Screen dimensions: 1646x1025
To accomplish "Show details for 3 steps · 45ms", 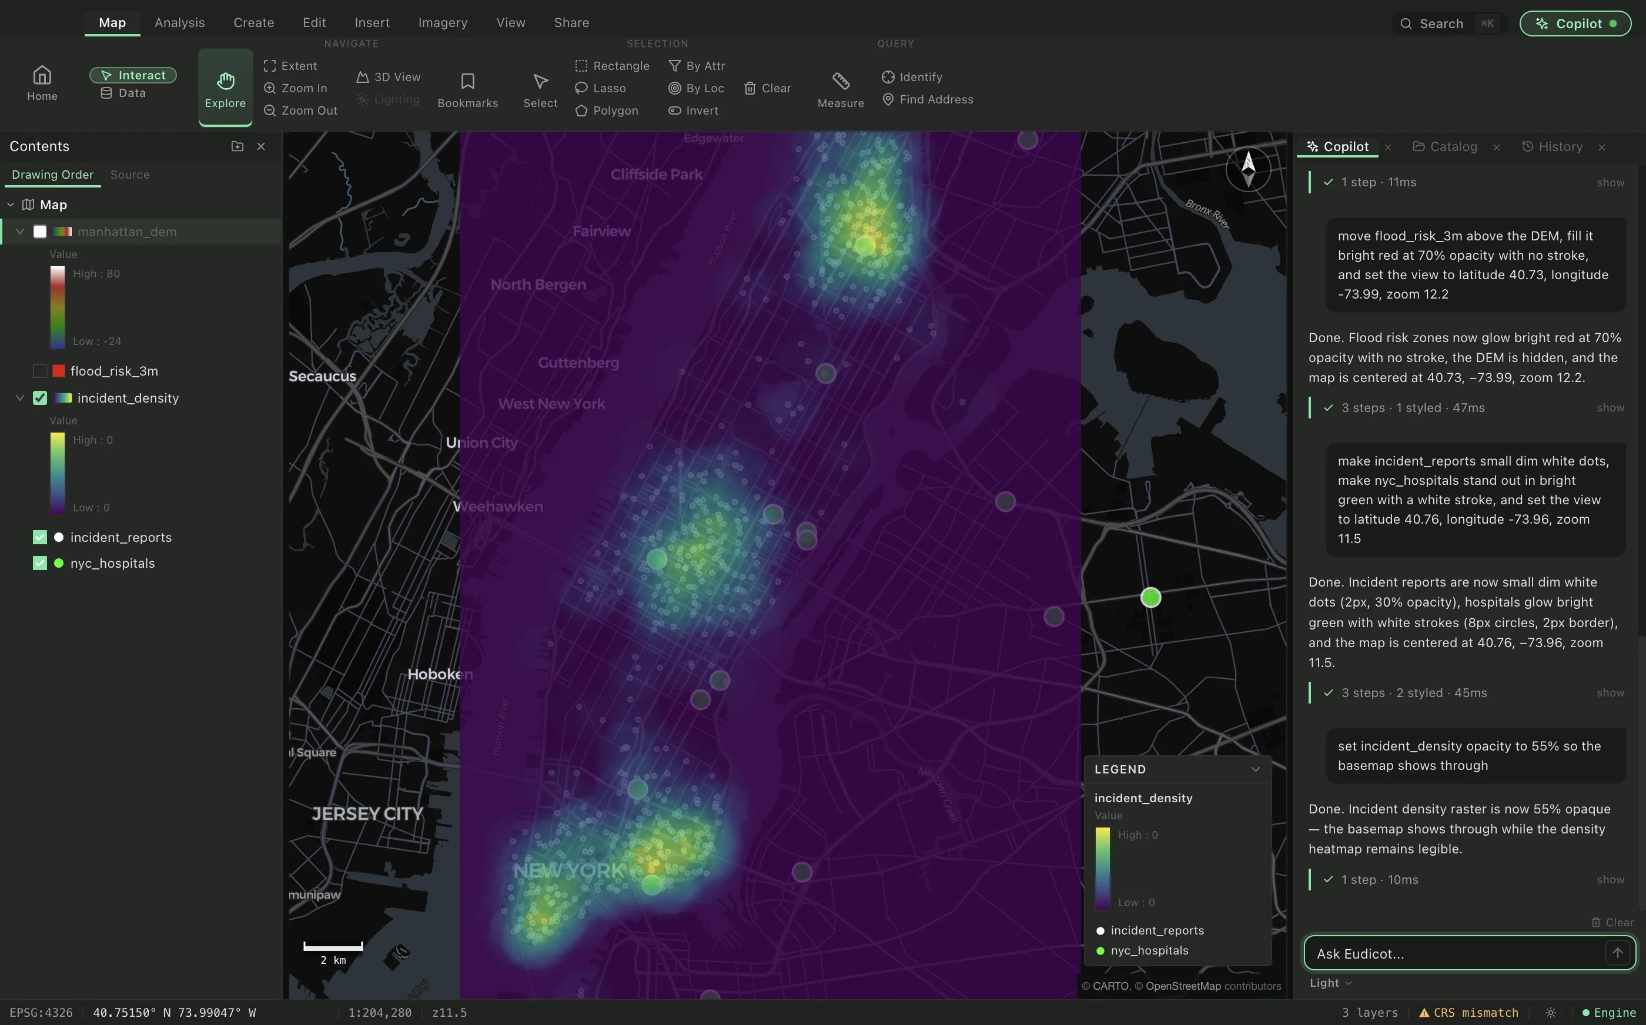I will pos(1610,692).
